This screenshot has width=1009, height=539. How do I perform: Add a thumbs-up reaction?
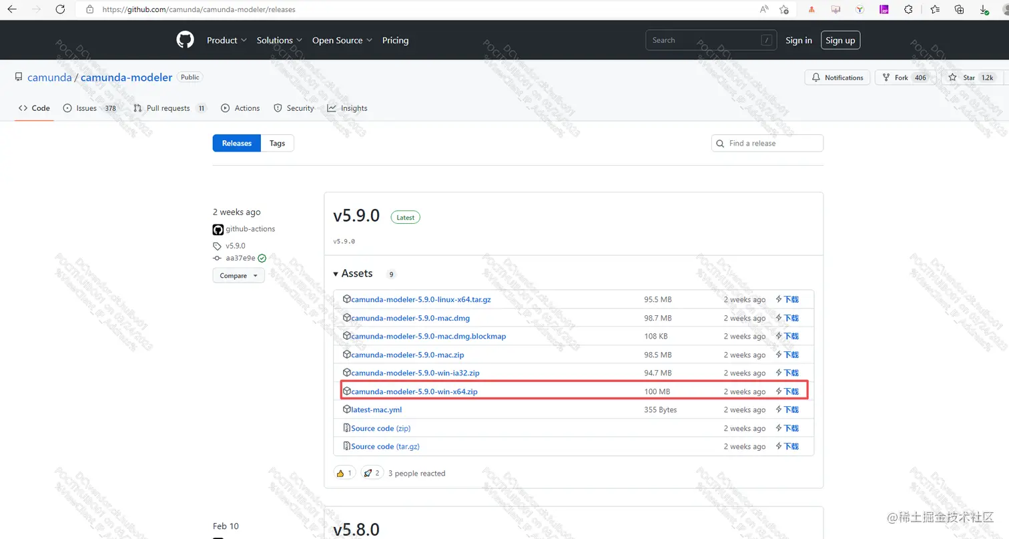coord(344,473)
